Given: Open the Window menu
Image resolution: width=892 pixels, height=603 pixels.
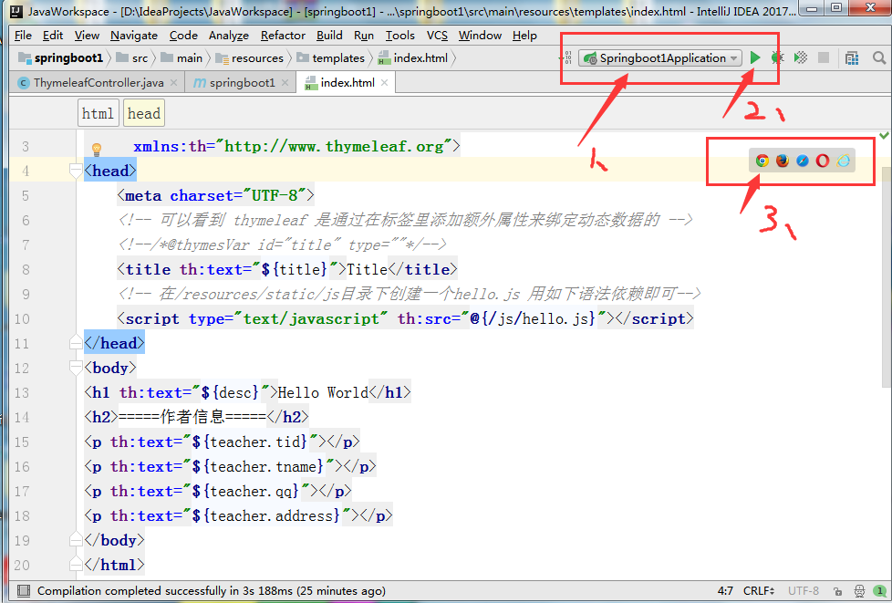Looking at the screenshot, I should pyautogui.click(x=480, y=36).
